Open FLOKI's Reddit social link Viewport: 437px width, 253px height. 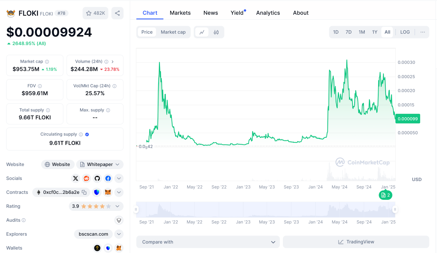coord(87,178)
